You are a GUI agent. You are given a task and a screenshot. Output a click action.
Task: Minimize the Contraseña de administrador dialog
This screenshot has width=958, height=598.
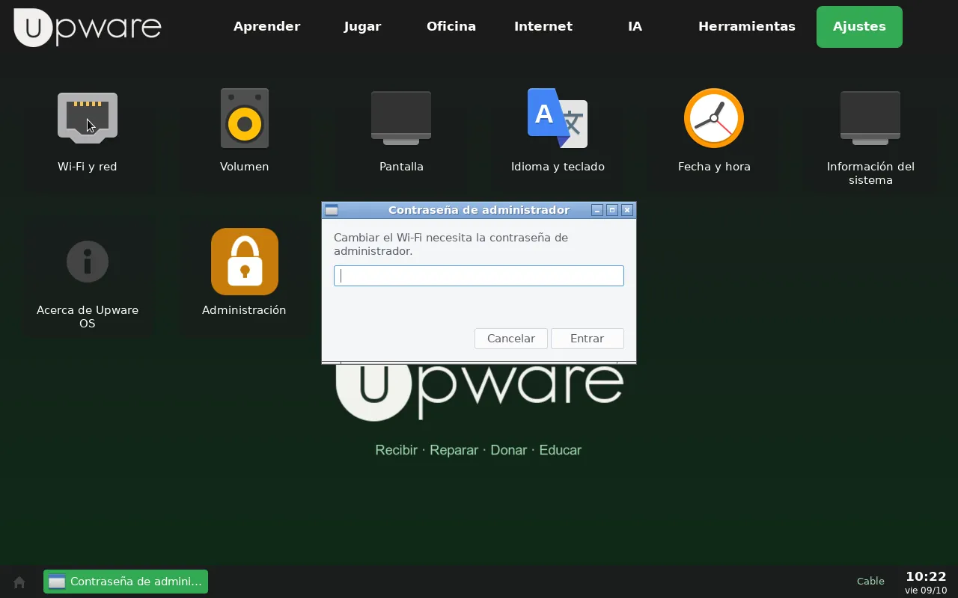597,210
